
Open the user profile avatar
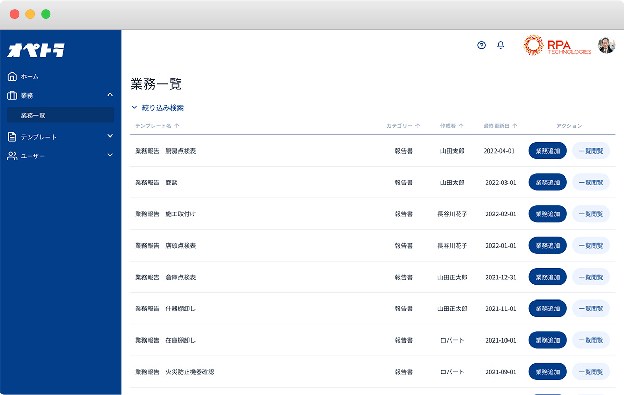point(606,46)
